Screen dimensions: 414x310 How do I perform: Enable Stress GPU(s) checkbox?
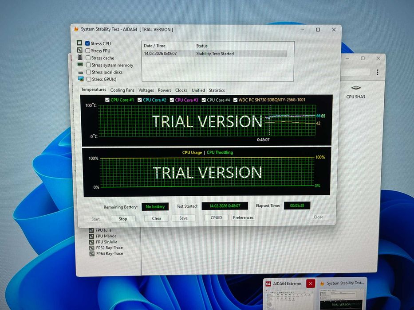click(89, 79)
